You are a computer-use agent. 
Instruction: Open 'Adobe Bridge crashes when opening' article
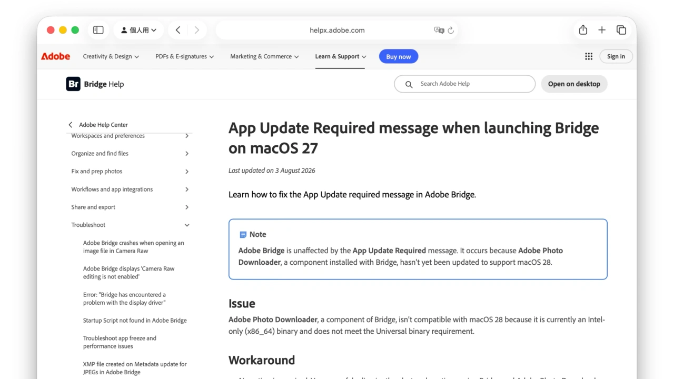tap(134, 247)
